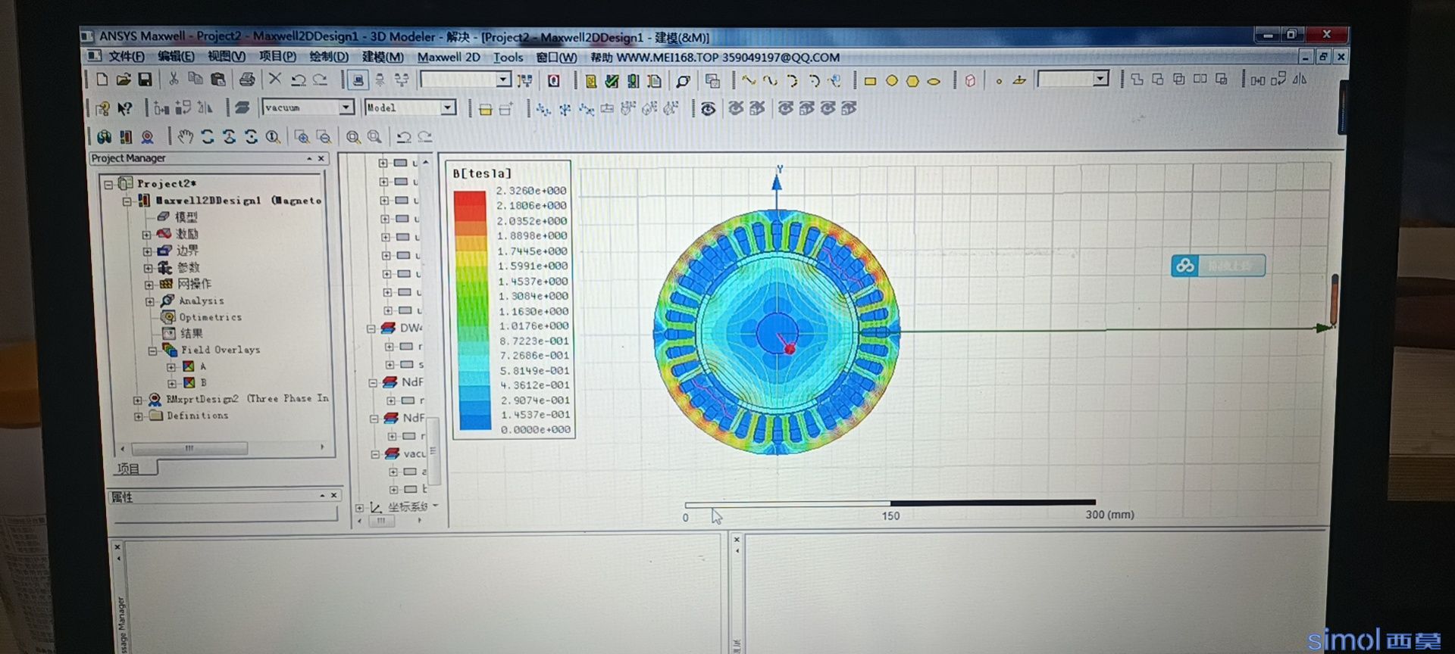This screenshot has height=654, width=1455.
Task: Open the 绘制(D) menu
Action: tap(329, 57)
